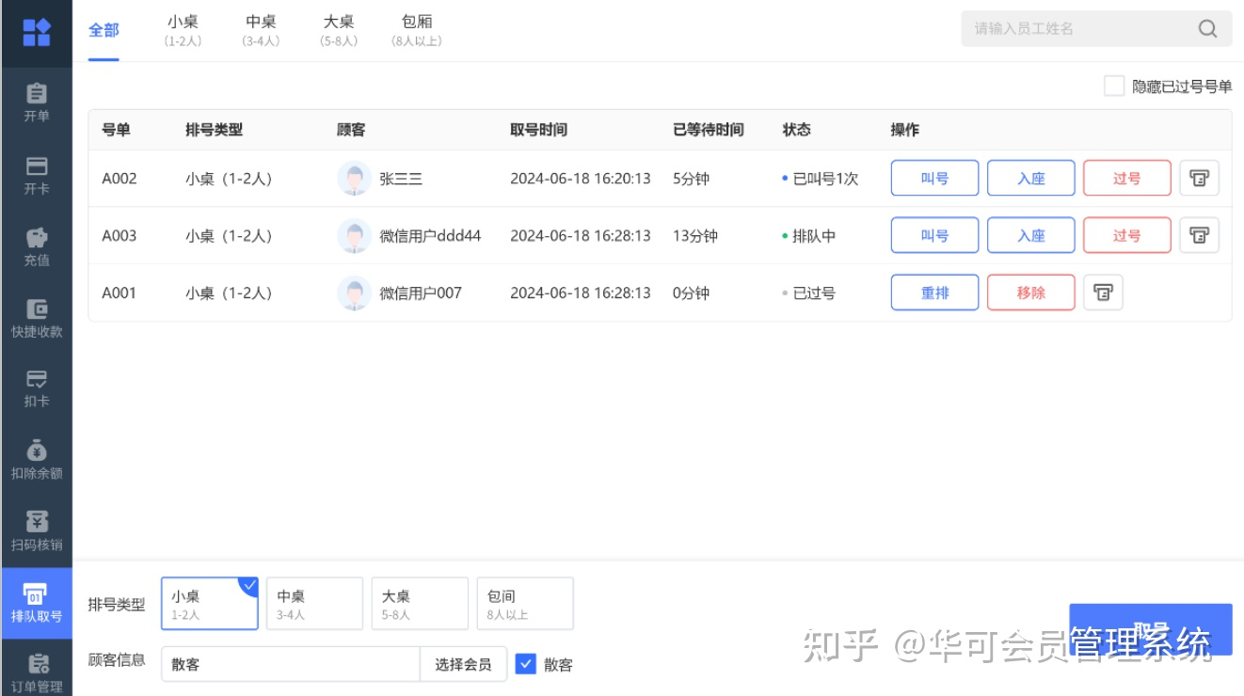The width and height of the screenshot is (1244, 696).
Task: Click the print ticket icon for A002
Action: 1199,178
